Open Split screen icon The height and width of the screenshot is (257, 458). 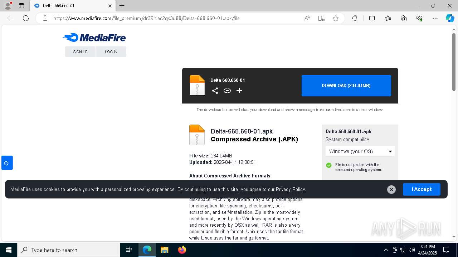click(x=372, y=18)
